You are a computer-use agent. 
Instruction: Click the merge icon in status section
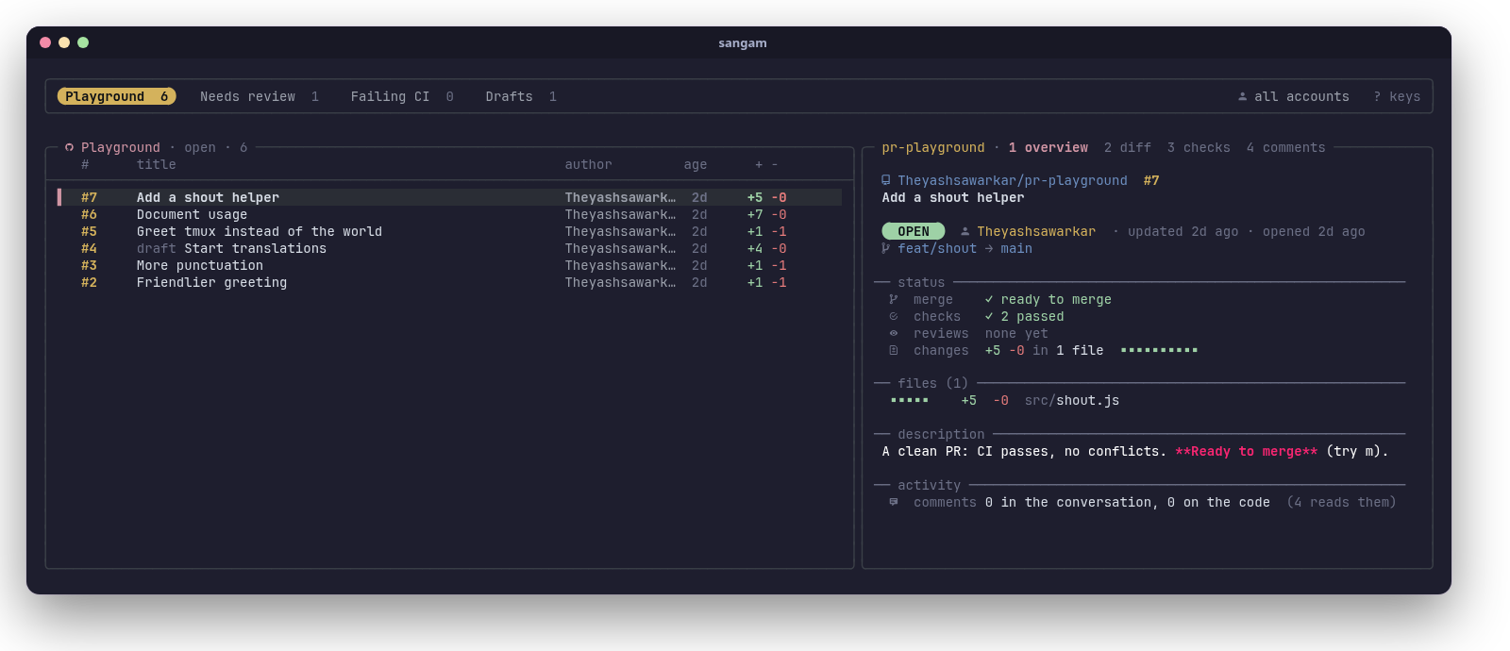[894, 299]
